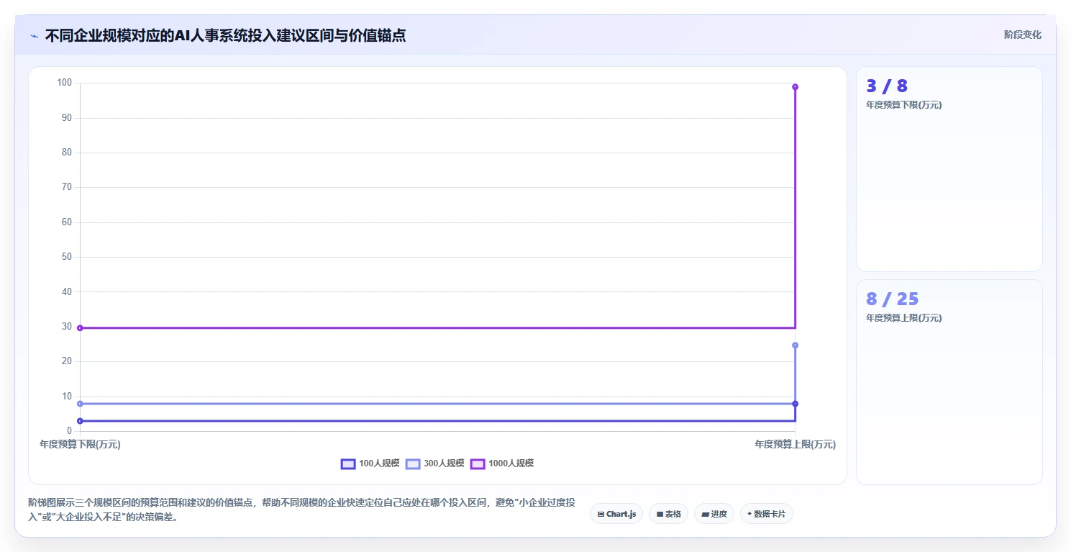This screenshot has height=552, width=1071.
Task: Click the 1000人规模 start point at 30
Action: [80, 328]
